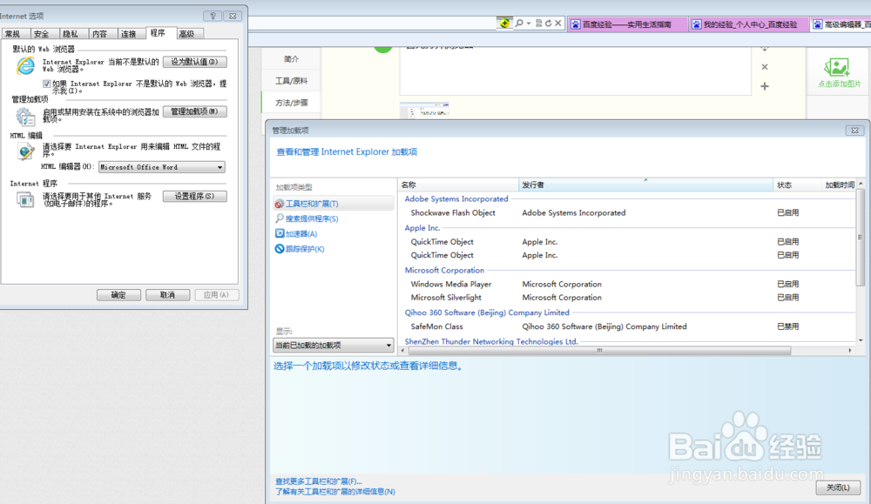The width and height of the screenshot is (871, 504).
Task: Open 查找更多工具栏和扩展 link
Action: coord(318,481)
